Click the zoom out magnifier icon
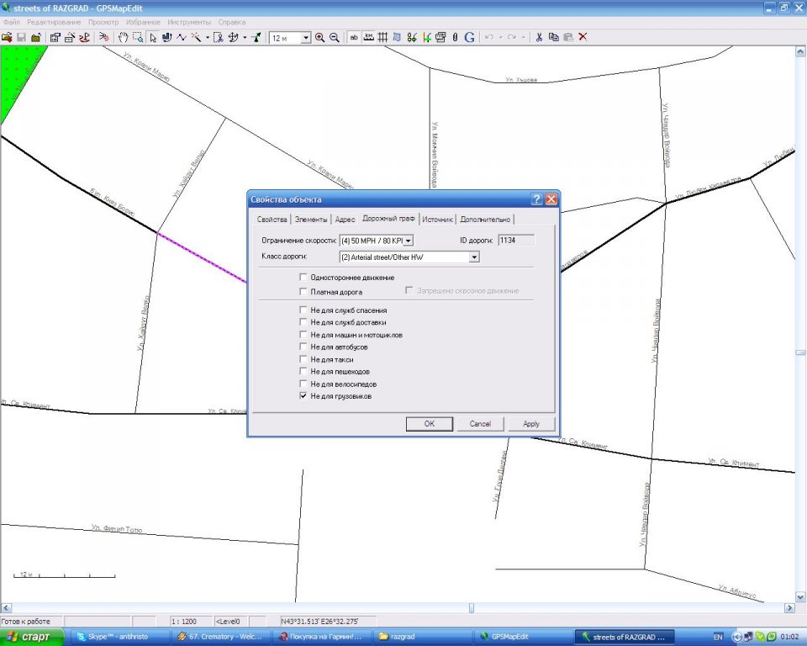807x646 pixels. tap(335, 37)
